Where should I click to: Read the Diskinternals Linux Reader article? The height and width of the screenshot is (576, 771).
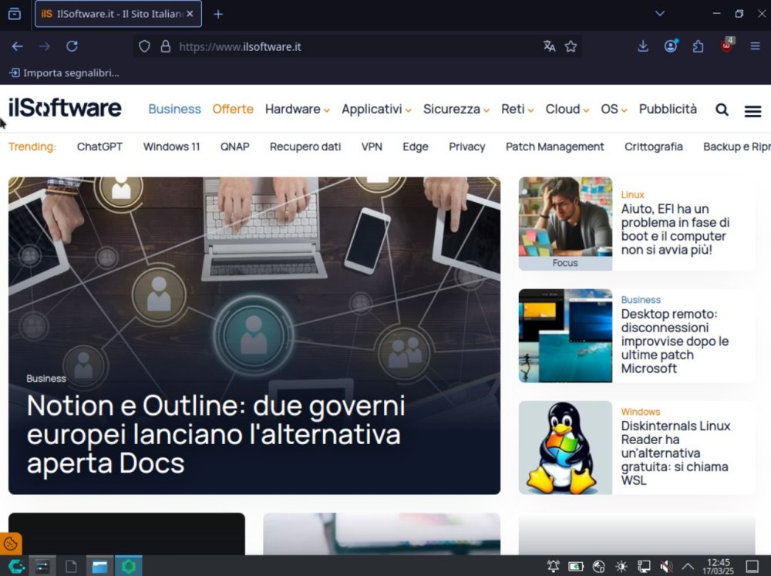coord(675,453)
